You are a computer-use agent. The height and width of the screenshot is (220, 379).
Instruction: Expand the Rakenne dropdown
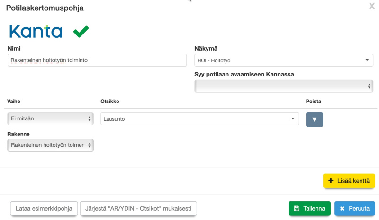click(50, 145)
